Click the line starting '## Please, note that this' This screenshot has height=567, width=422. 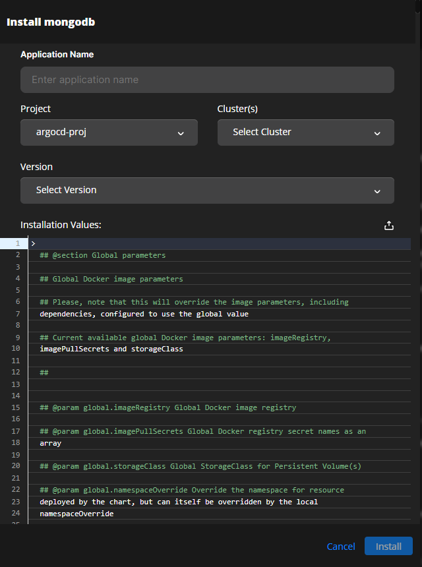pos(194,302)
